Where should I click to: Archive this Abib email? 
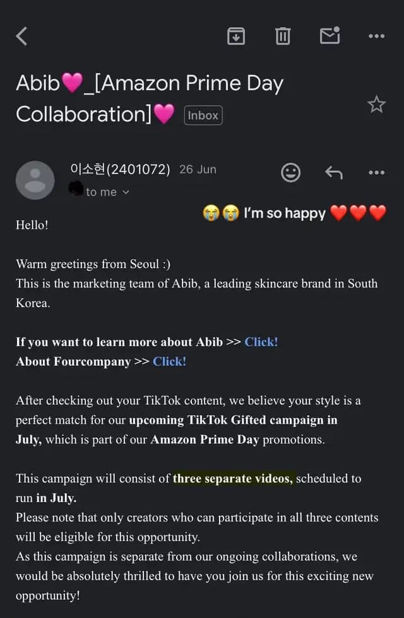[236, 37]
